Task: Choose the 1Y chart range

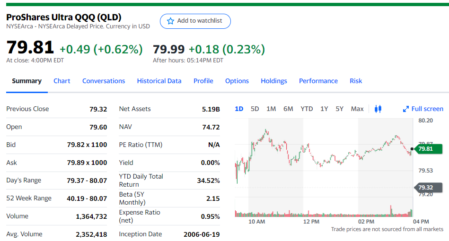Action: (324, 109)
